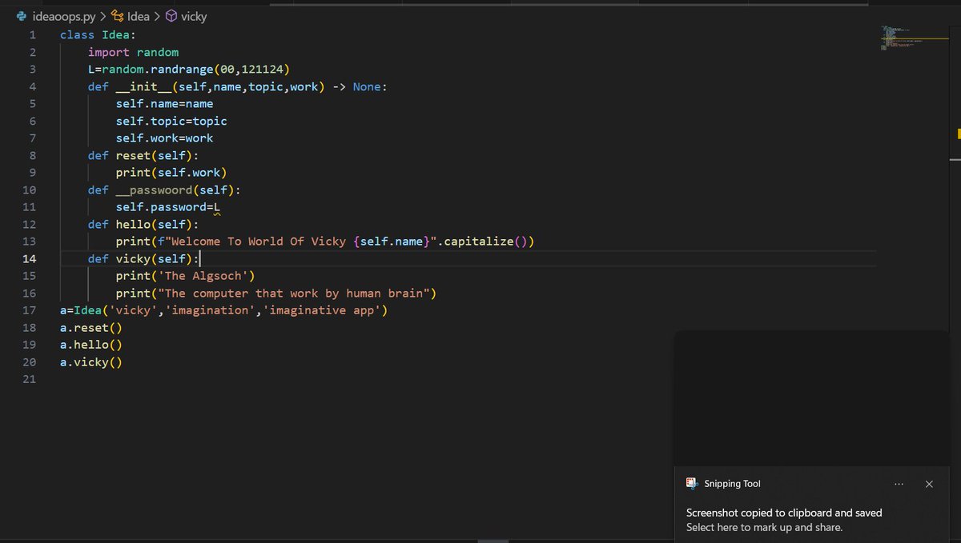Place cursor in "class Idea:"
Image resolution: width=961 pixels, height=543 pixels.
coord(98,34)
